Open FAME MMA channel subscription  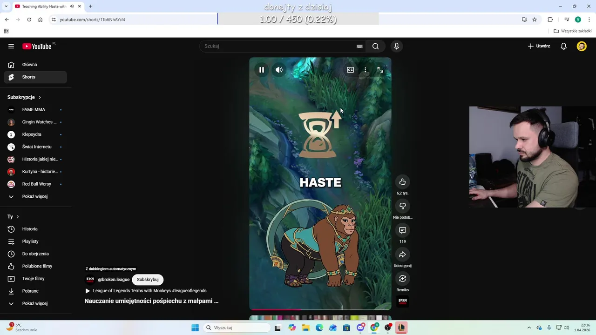(x=35, y=109)
